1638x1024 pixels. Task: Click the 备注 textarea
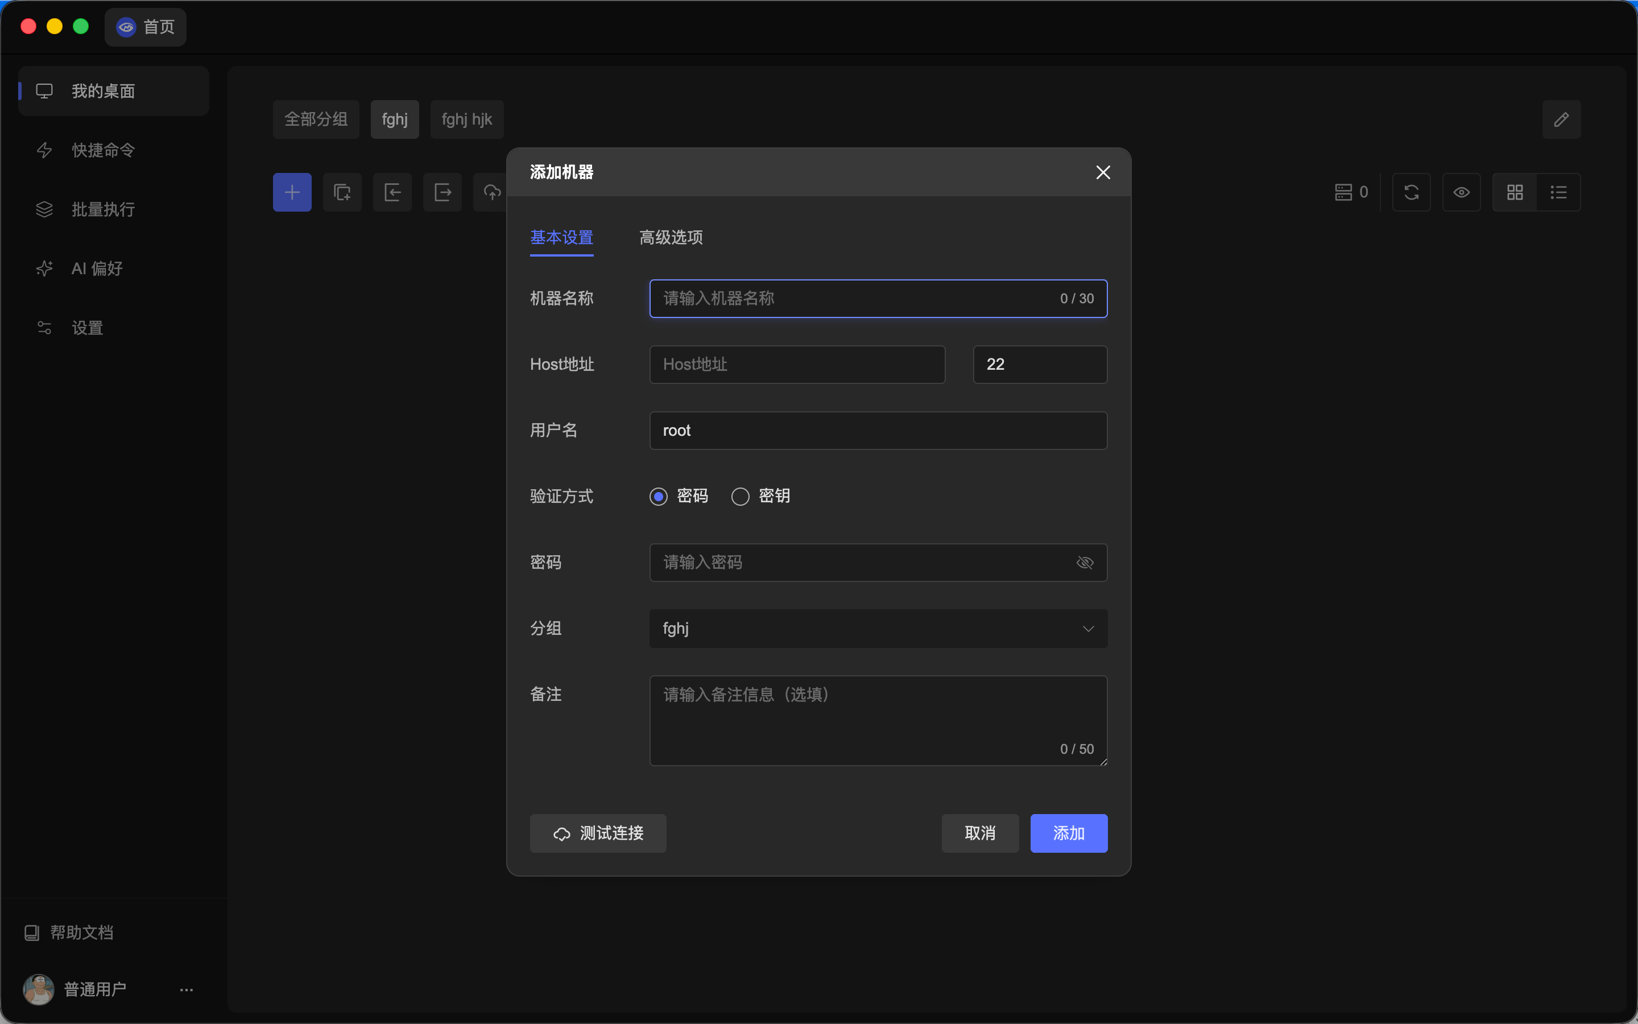879,721
